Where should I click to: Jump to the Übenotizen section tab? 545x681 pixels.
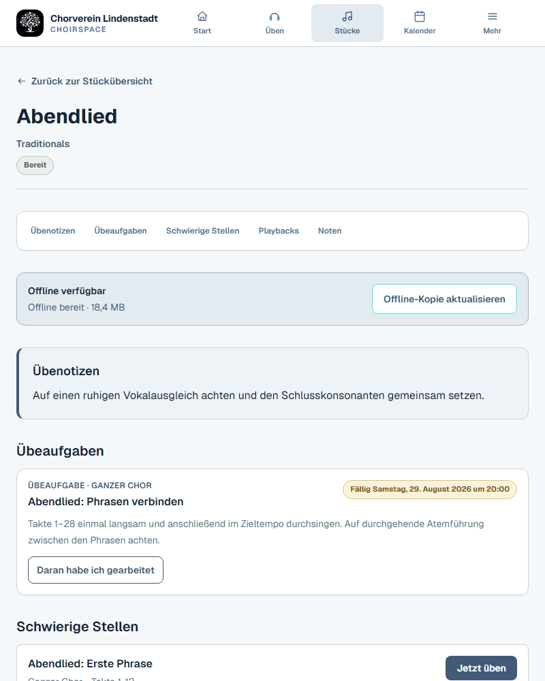[53, 231]
